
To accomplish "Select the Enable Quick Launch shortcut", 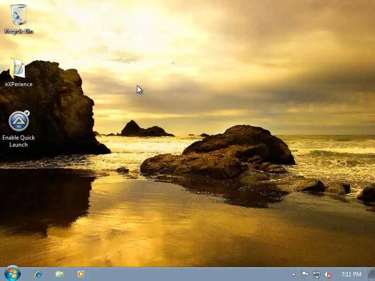I will [x=18, y=129].
